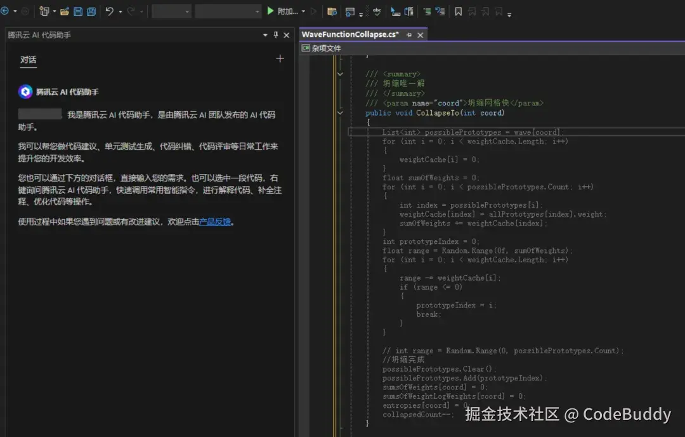Click the Save All toolbar icon
685x437 pixels.
(x=91, y=11)
